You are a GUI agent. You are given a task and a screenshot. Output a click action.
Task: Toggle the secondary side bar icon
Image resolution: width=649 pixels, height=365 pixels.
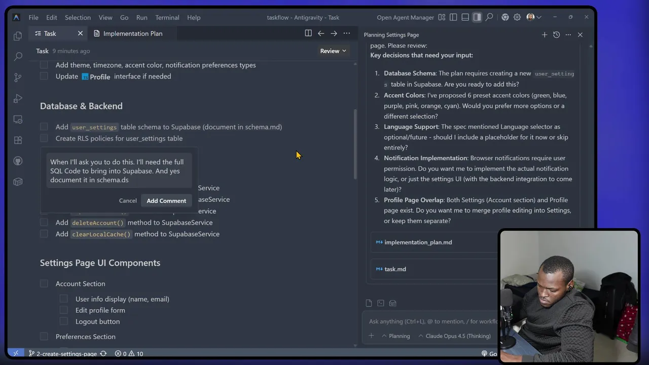pyautogui.click(x=477, y=17)
